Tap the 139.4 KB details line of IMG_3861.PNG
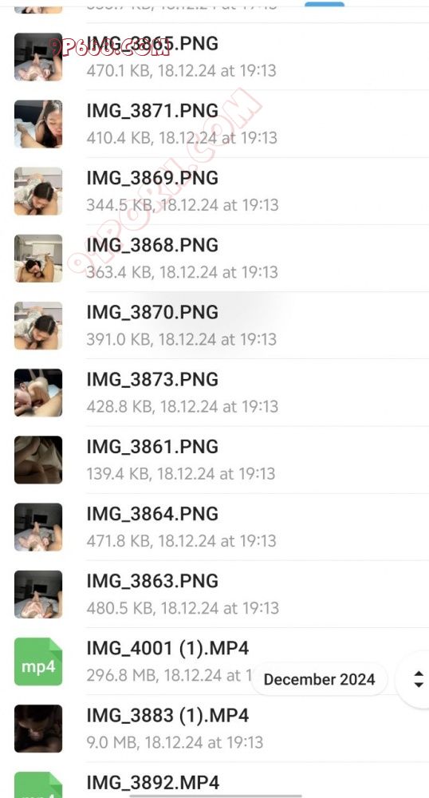This screenshot has height=798, width=429. pyautogui.click(x=181, y=474)
